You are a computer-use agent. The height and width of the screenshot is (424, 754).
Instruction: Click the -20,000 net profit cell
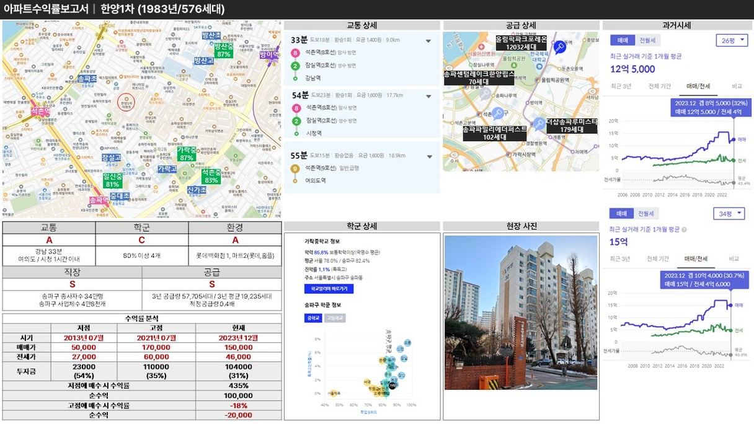click(x=238, y=415)
